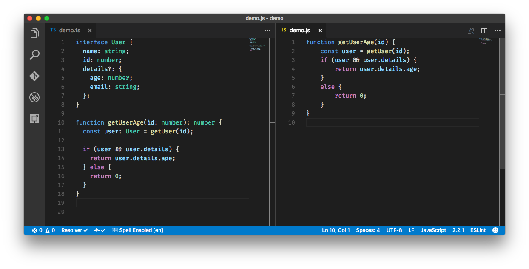Click 'getUserAge(id: number): number' signature in demo.ts

click(x=162, y=122)
